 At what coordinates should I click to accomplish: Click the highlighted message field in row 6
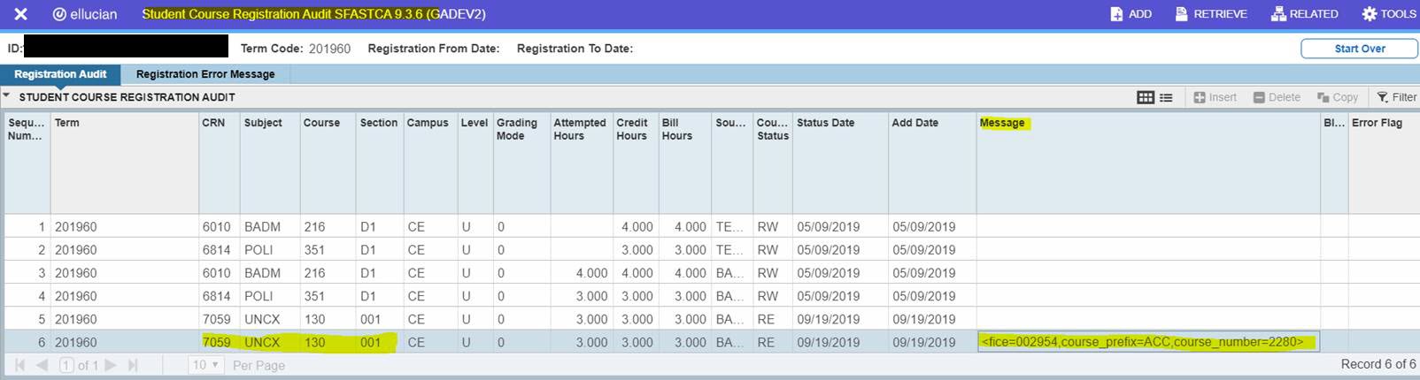pos(1147,342)
